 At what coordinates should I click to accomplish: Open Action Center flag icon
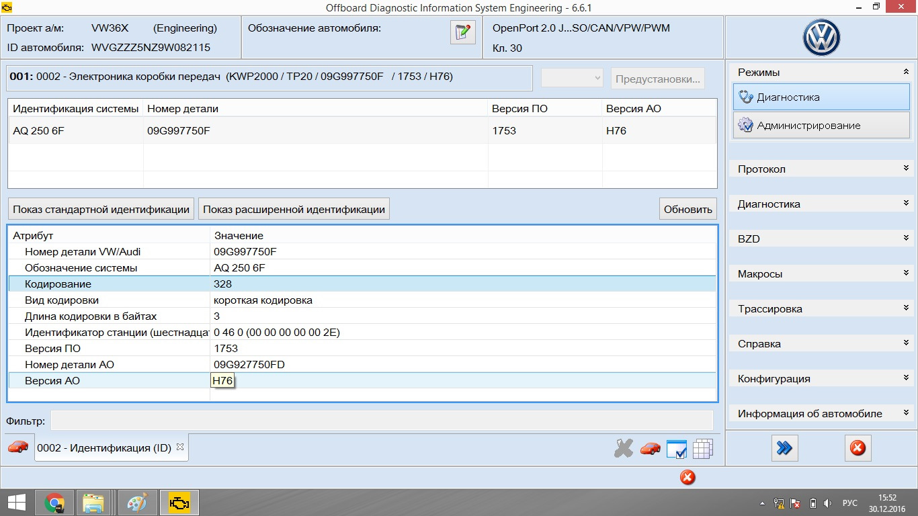[x=796, y=503]
